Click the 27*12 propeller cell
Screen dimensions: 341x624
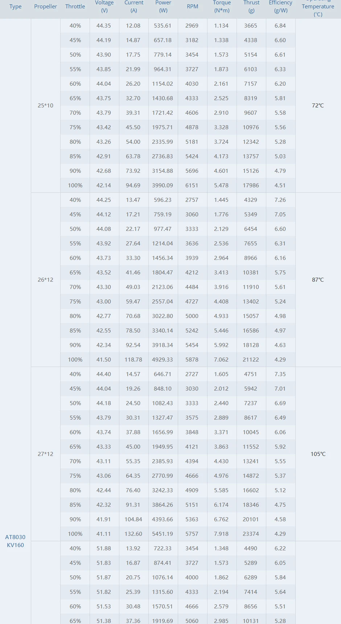(x=45, y=454)
